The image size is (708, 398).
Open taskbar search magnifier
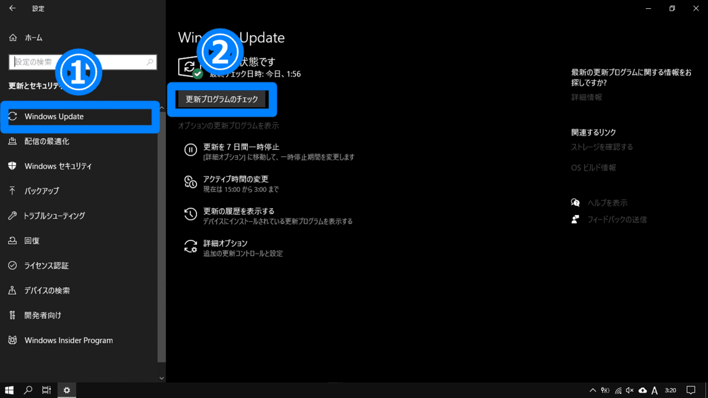(x=28, y=390)
